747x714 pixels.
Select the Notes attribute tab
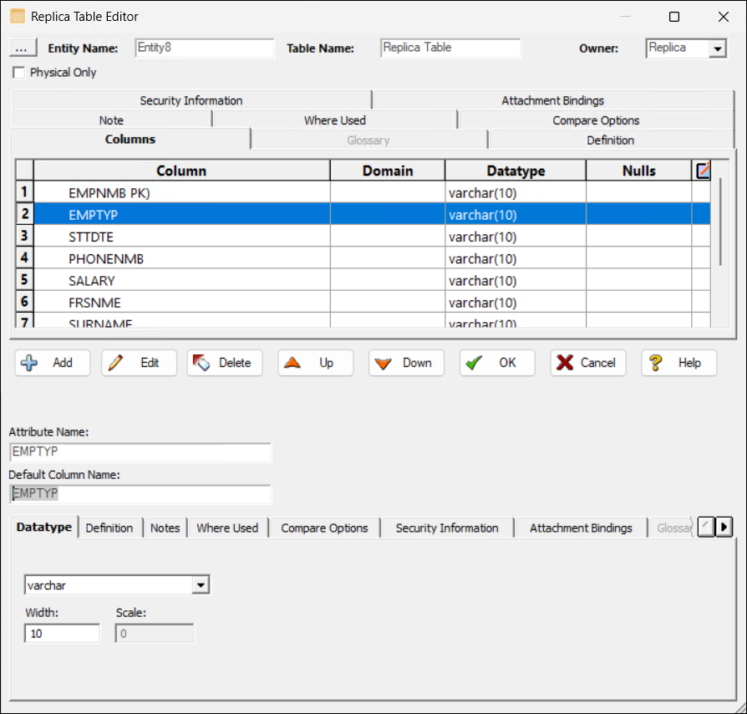pos(165,528)
